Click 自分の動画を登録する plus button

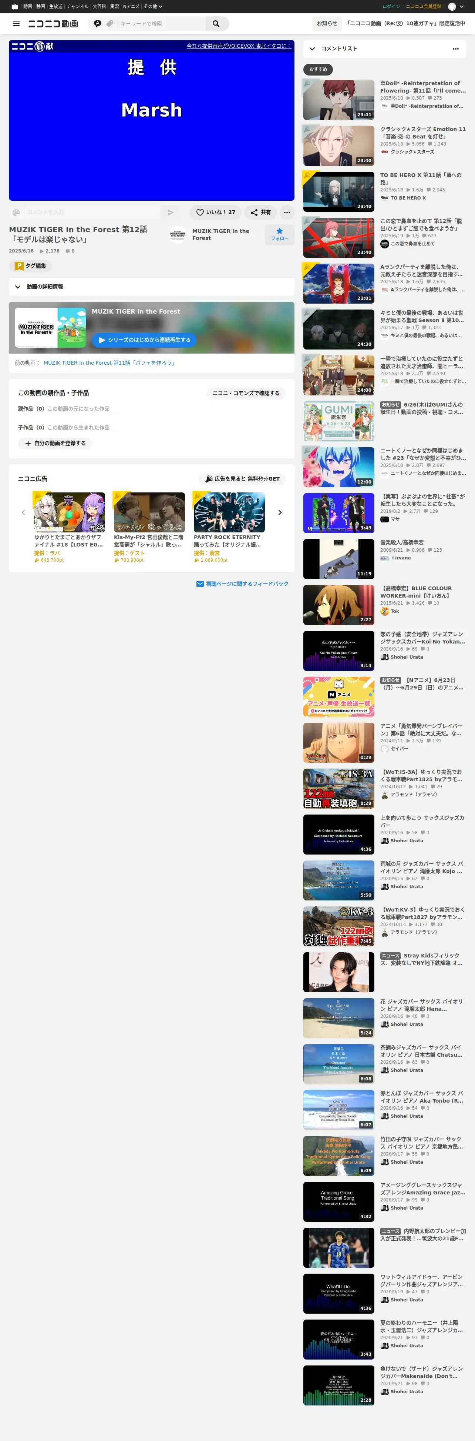[x=55, y=444]
